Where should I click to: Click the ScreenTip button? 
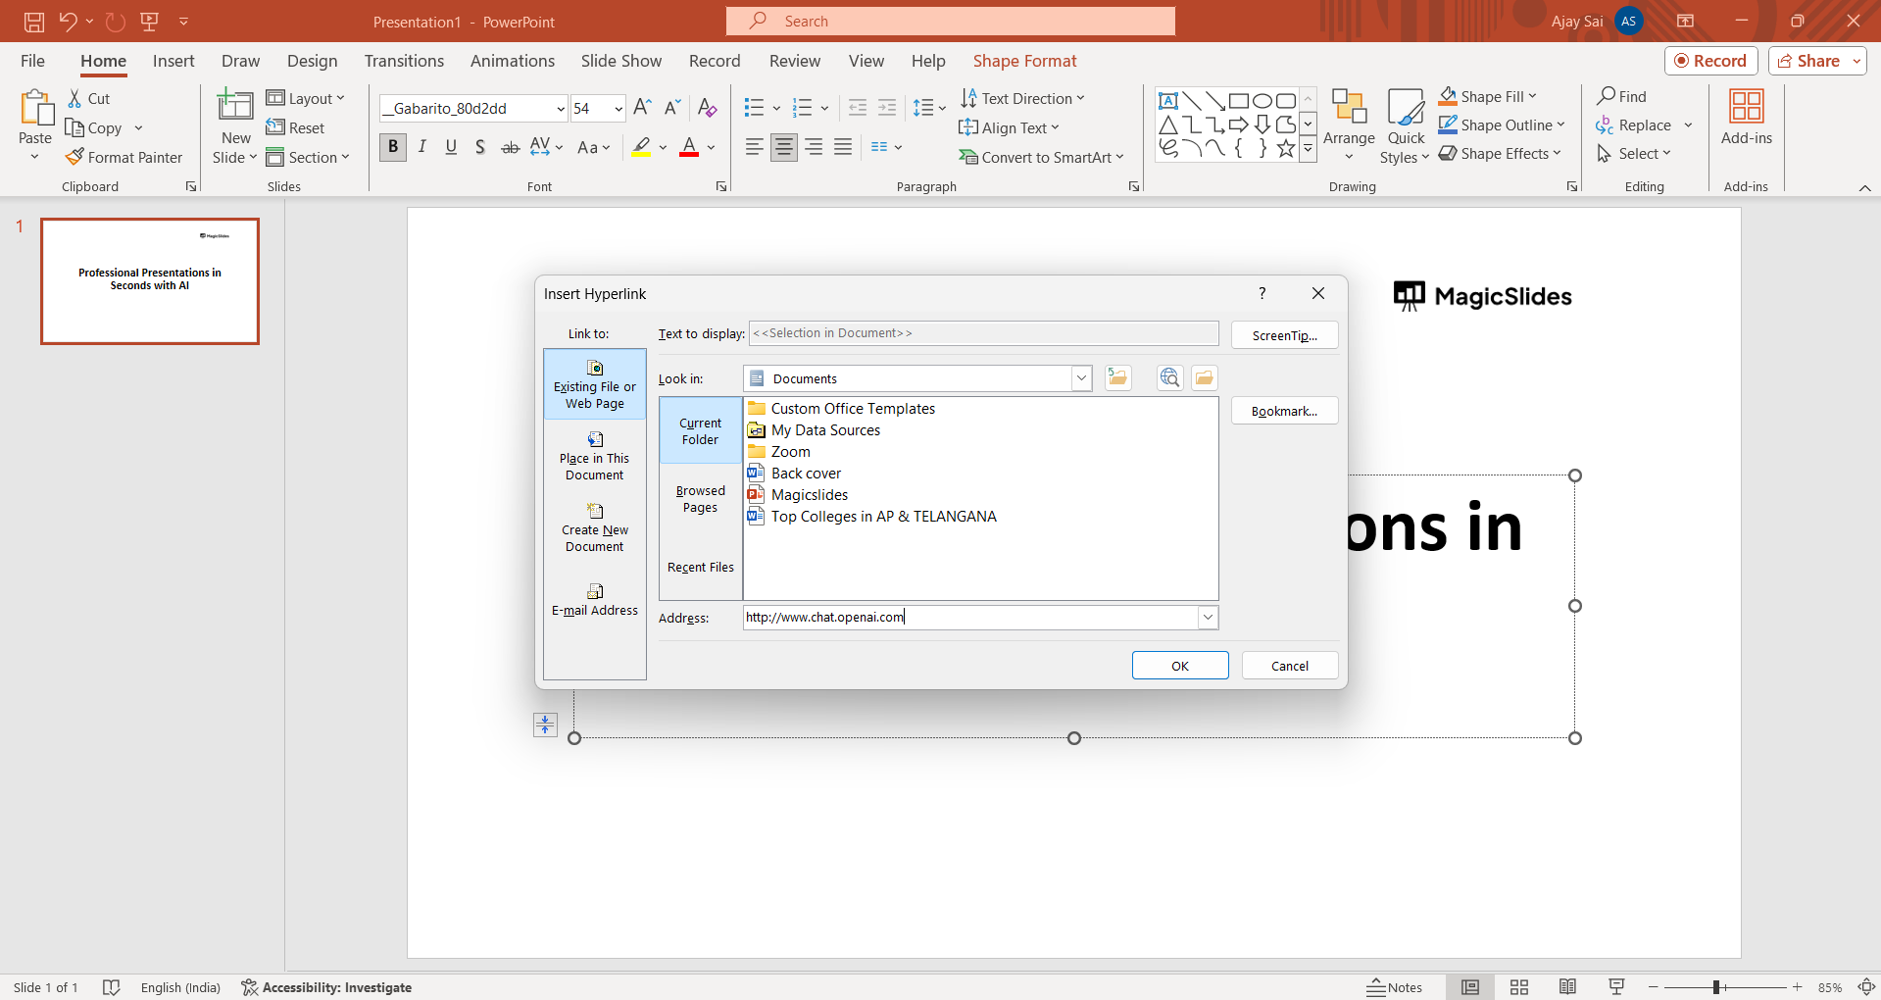1284,335
